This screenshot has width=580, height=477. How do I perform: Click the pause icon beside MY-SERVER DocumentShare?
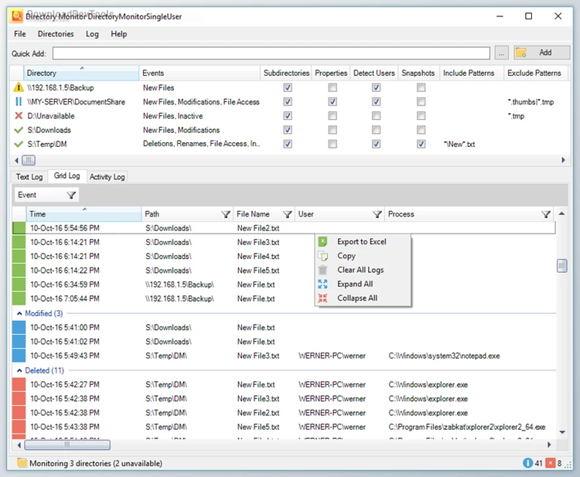tap(19, 102)
